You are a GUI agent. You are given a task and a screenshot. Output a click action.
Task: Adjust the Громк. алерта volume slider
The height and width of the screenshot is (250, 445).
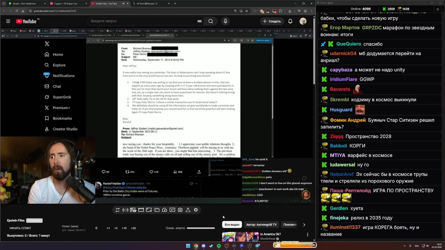point(201,228)
